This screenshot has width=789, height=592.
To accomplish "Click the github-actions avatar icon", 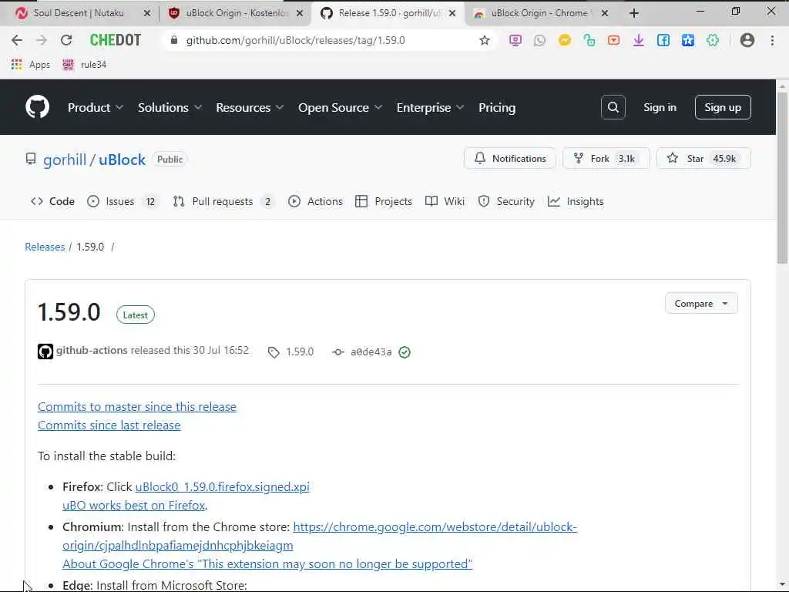I will point(45,351).
